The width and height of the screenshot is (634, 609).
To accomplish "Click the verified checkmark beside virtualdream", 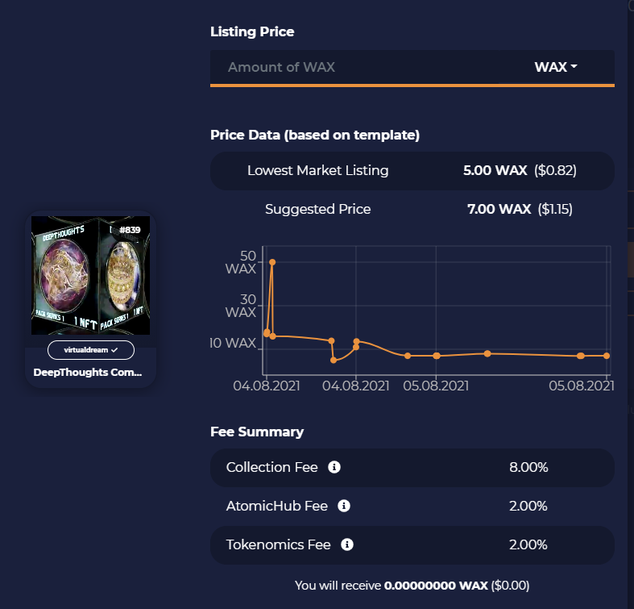I will (x=114, y=350).
